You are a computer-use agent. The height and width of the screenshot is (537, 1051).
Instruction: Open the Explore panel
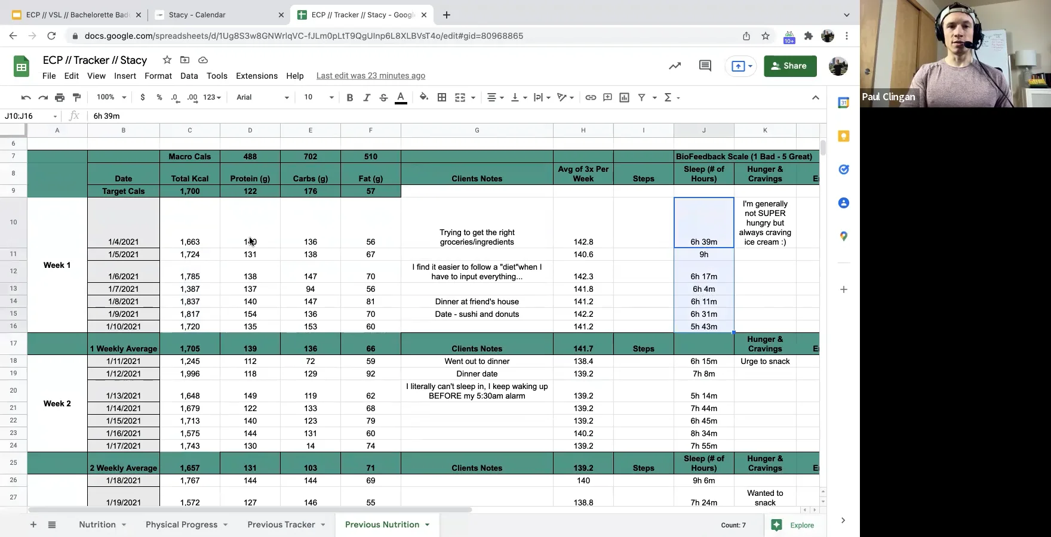pyautogui.click(x=793, y=525)
